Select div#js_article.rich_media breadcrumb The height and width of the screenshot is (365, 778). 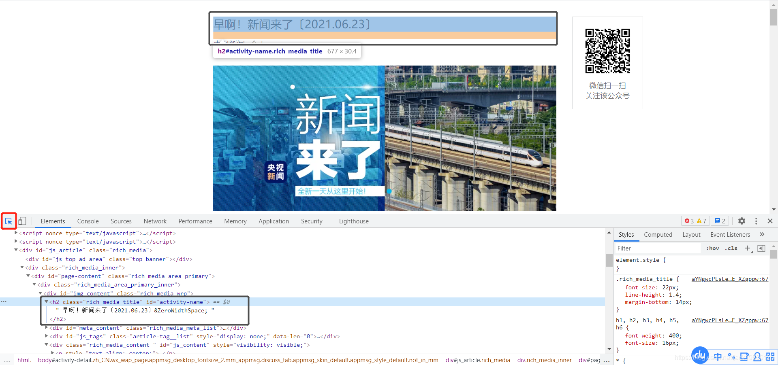click(x=478, y=360)
